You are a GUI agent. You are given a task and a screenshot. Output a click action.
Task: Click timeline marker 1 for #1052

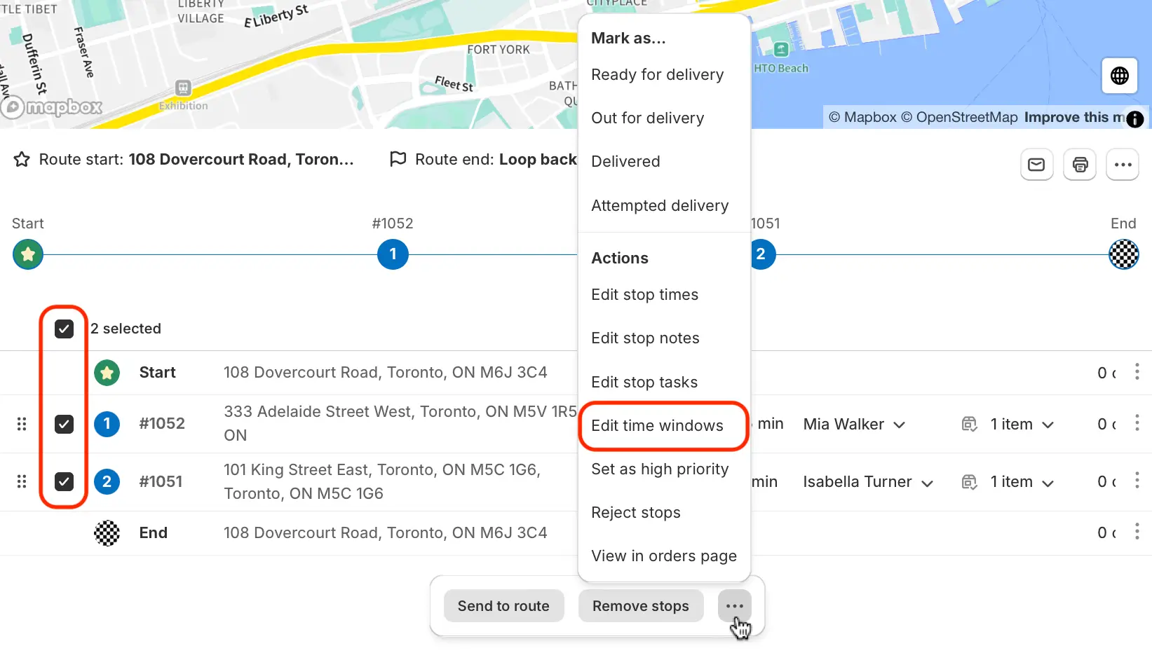pos(393,254)
